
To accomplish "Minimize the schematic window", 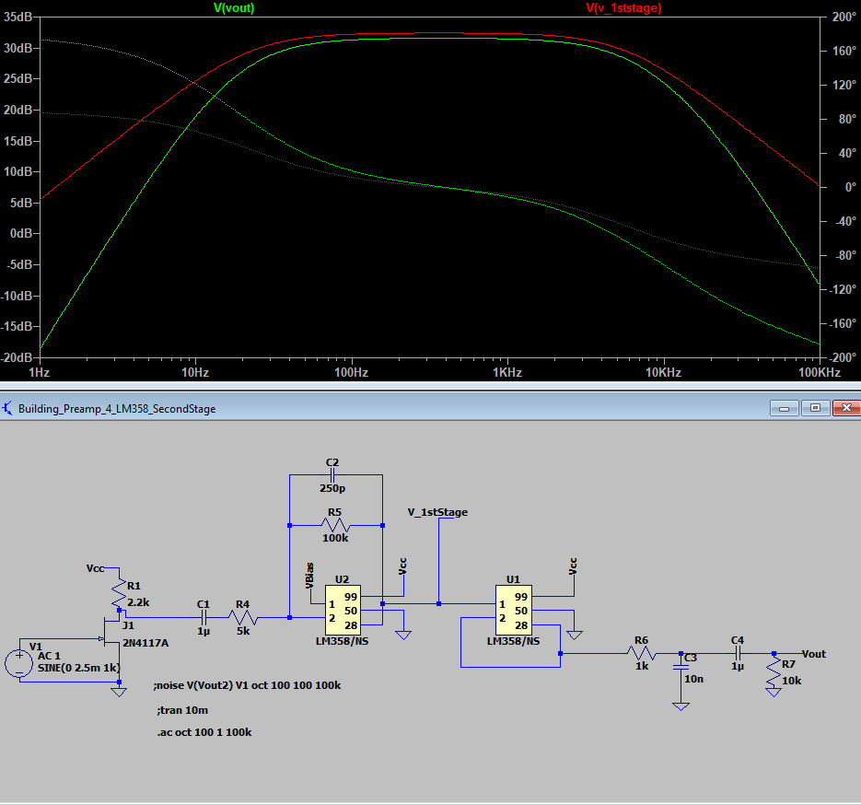I will tap(784, 408).
